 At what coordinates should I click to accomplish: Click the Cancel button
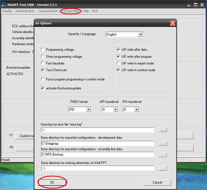(x=157, y=182)
